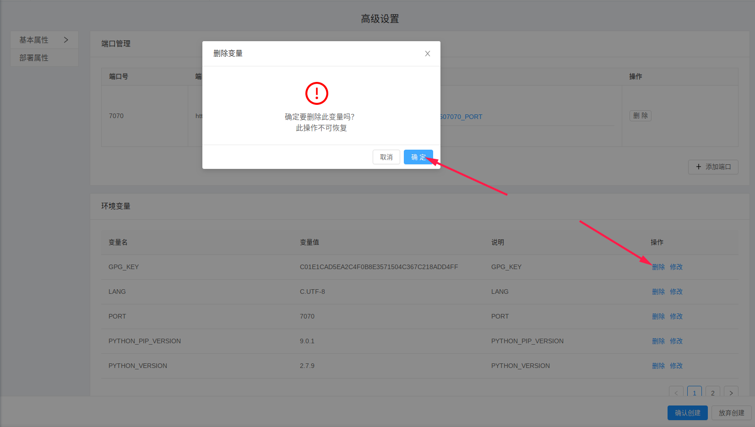Viewport: 755px width, 427px height.
Task: Delete the PYTHON_VERSION variable
Action: (x=658, y=366)
